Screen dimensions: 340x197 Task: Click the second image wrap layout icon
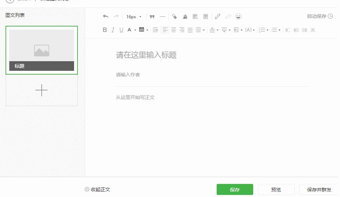tap(296, 30)
